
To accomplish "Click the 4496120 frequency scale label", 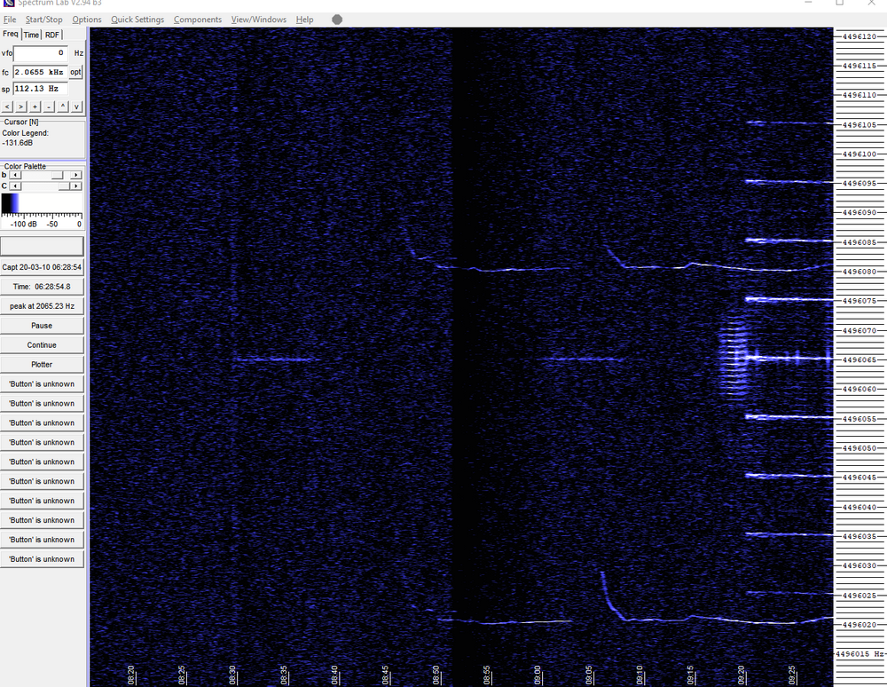I will 859,36.
